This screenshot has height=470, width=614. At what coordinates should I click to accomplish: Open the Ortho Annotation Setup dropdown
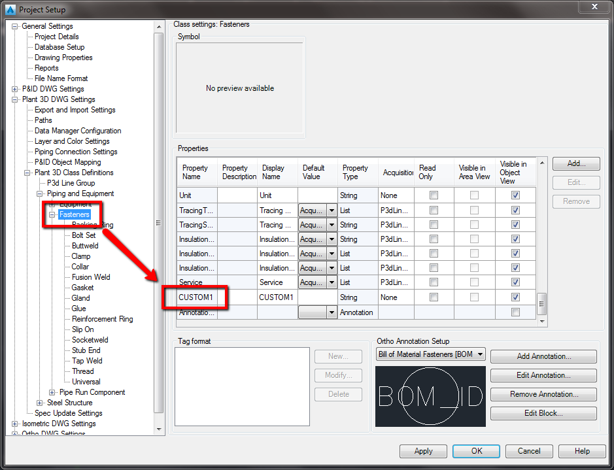tap(481, 354)
